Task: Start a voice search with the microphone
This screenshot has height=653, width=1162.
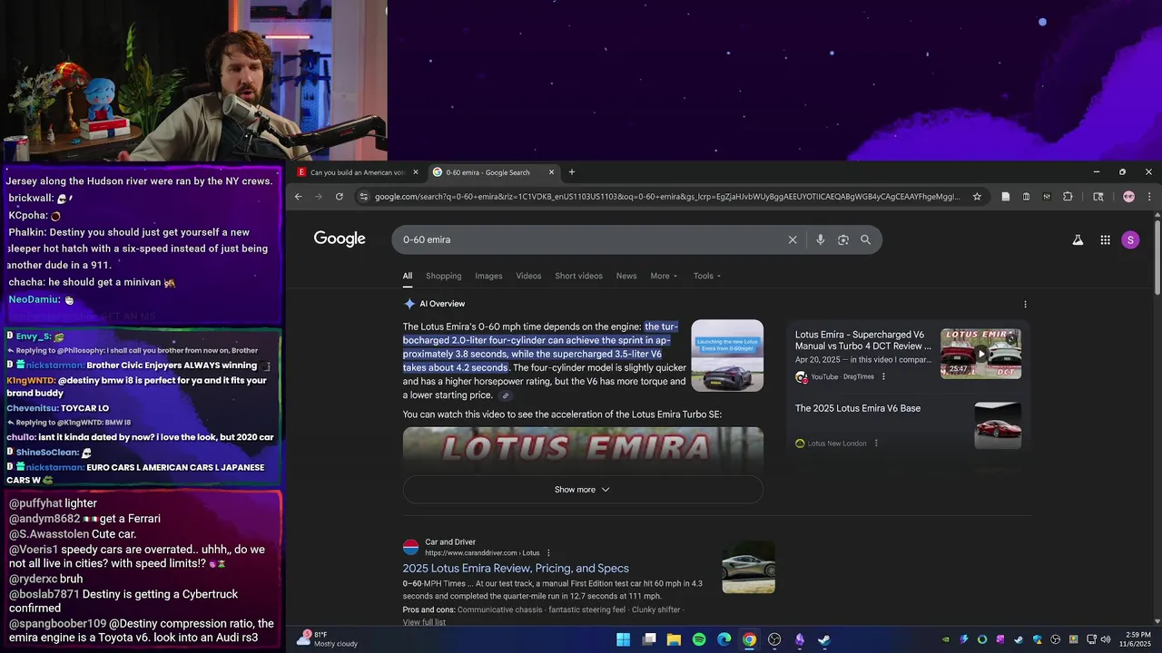Action: (x=820, y=239)
